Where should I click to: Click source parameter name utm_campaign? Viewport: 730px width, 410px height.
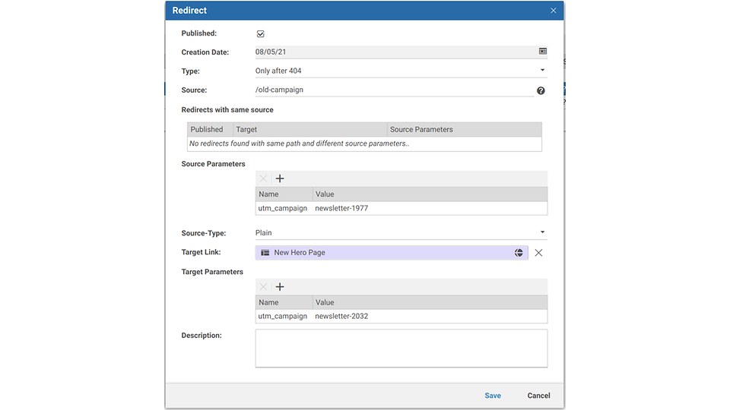click(x=283, y=208)
